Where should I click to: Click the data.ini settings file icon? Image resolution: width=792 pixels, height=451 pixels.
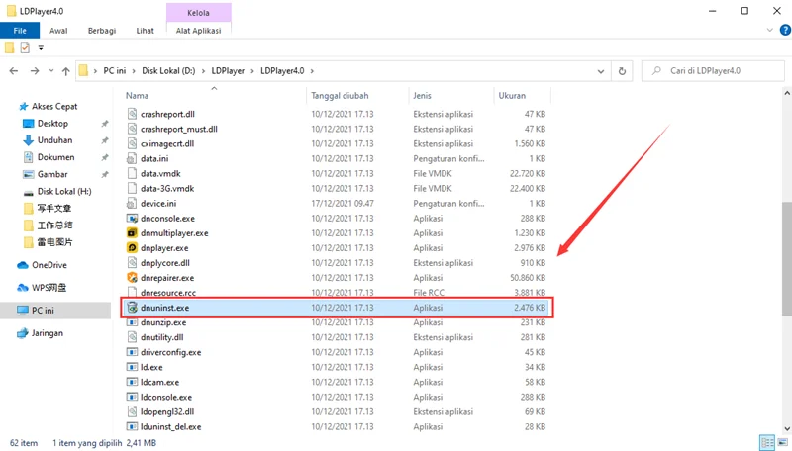pos(132,159)
